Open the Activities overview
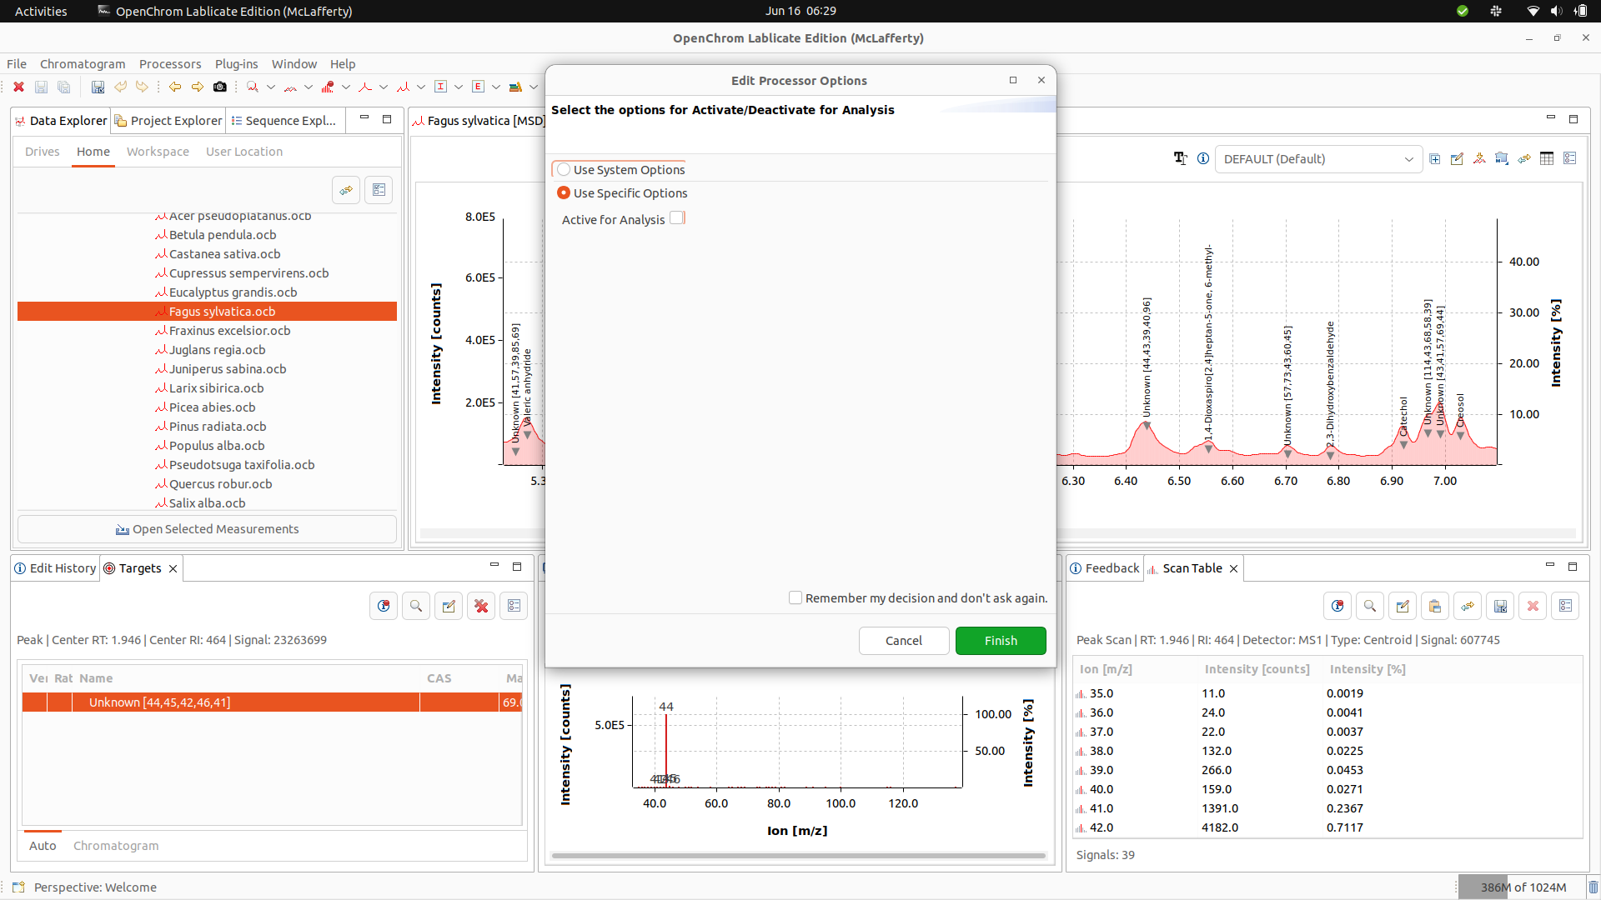The width and height of the screenshot is (1601, 900). coord(41,11)
